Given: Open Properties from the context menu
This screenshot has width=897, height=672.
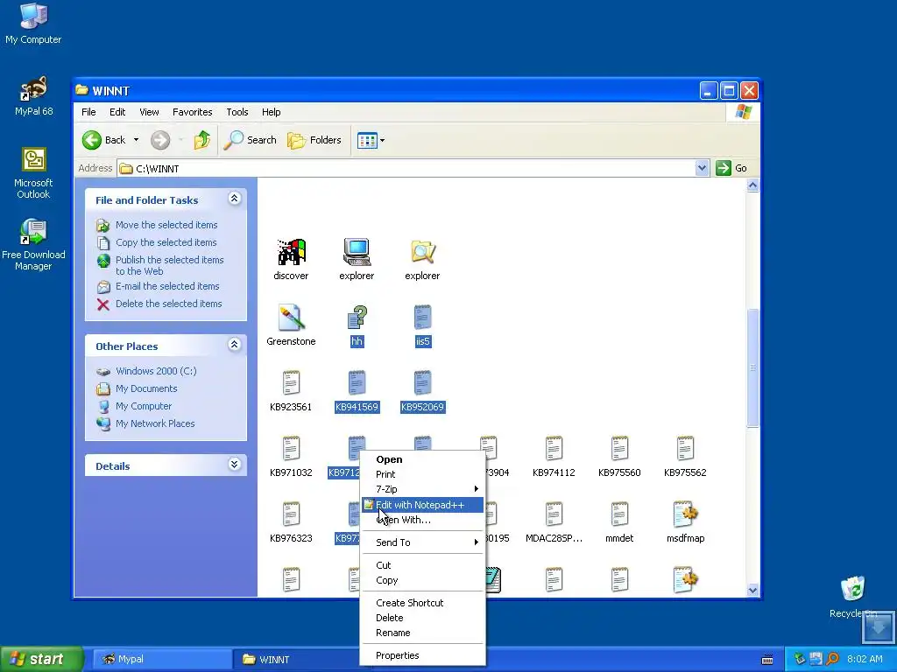Looking at the screenshot, I should coord(423,655).
